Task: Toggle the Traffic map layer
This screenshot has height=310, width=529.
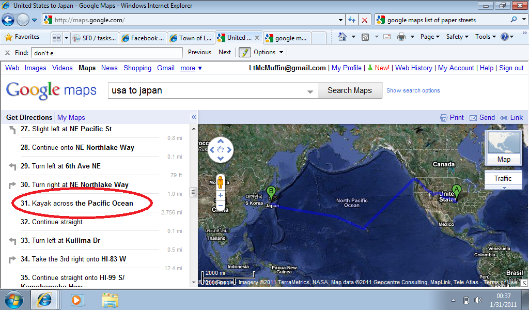Action: 503,178
